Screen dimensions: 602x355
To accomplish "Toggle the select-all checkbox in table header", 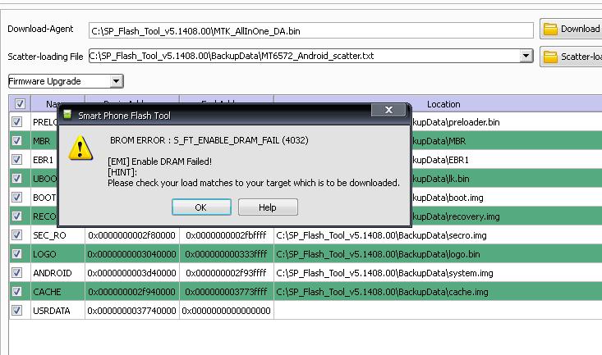I will tap(20, 104).
